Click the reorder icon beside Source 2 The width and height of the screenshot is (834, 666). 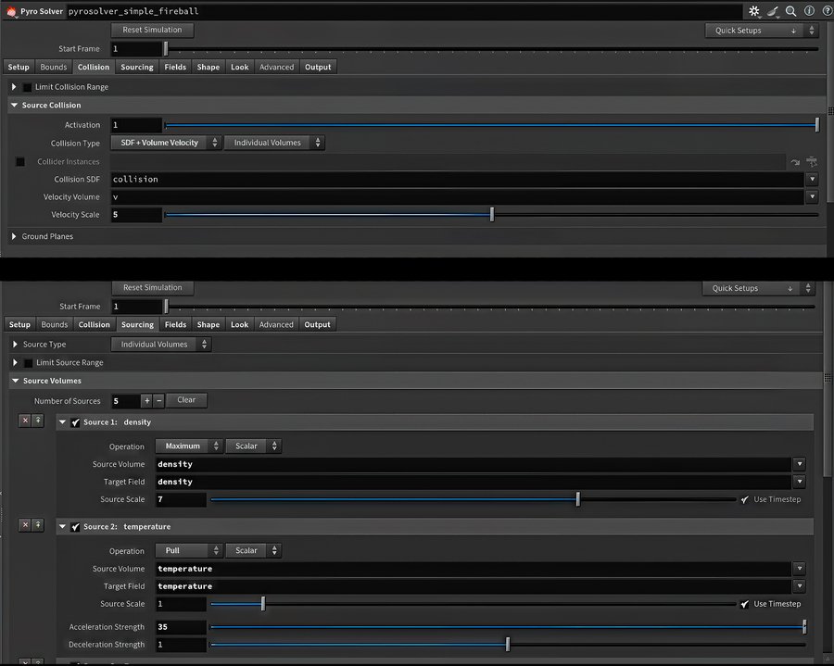click(x=38, y=525)
